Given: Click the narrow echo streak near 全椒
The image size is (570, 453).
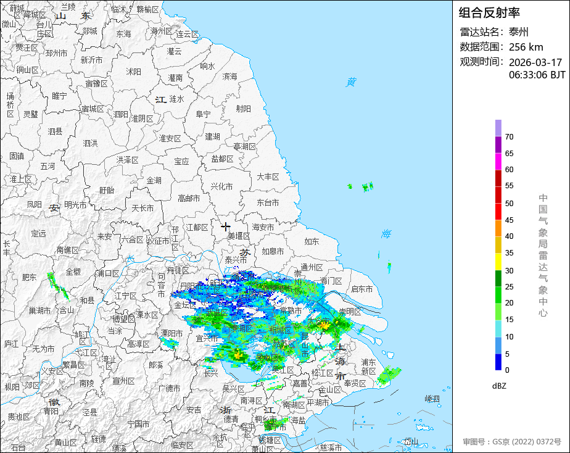Looking at the screenshot, I should pyautogui.click(x=58, y=286).
